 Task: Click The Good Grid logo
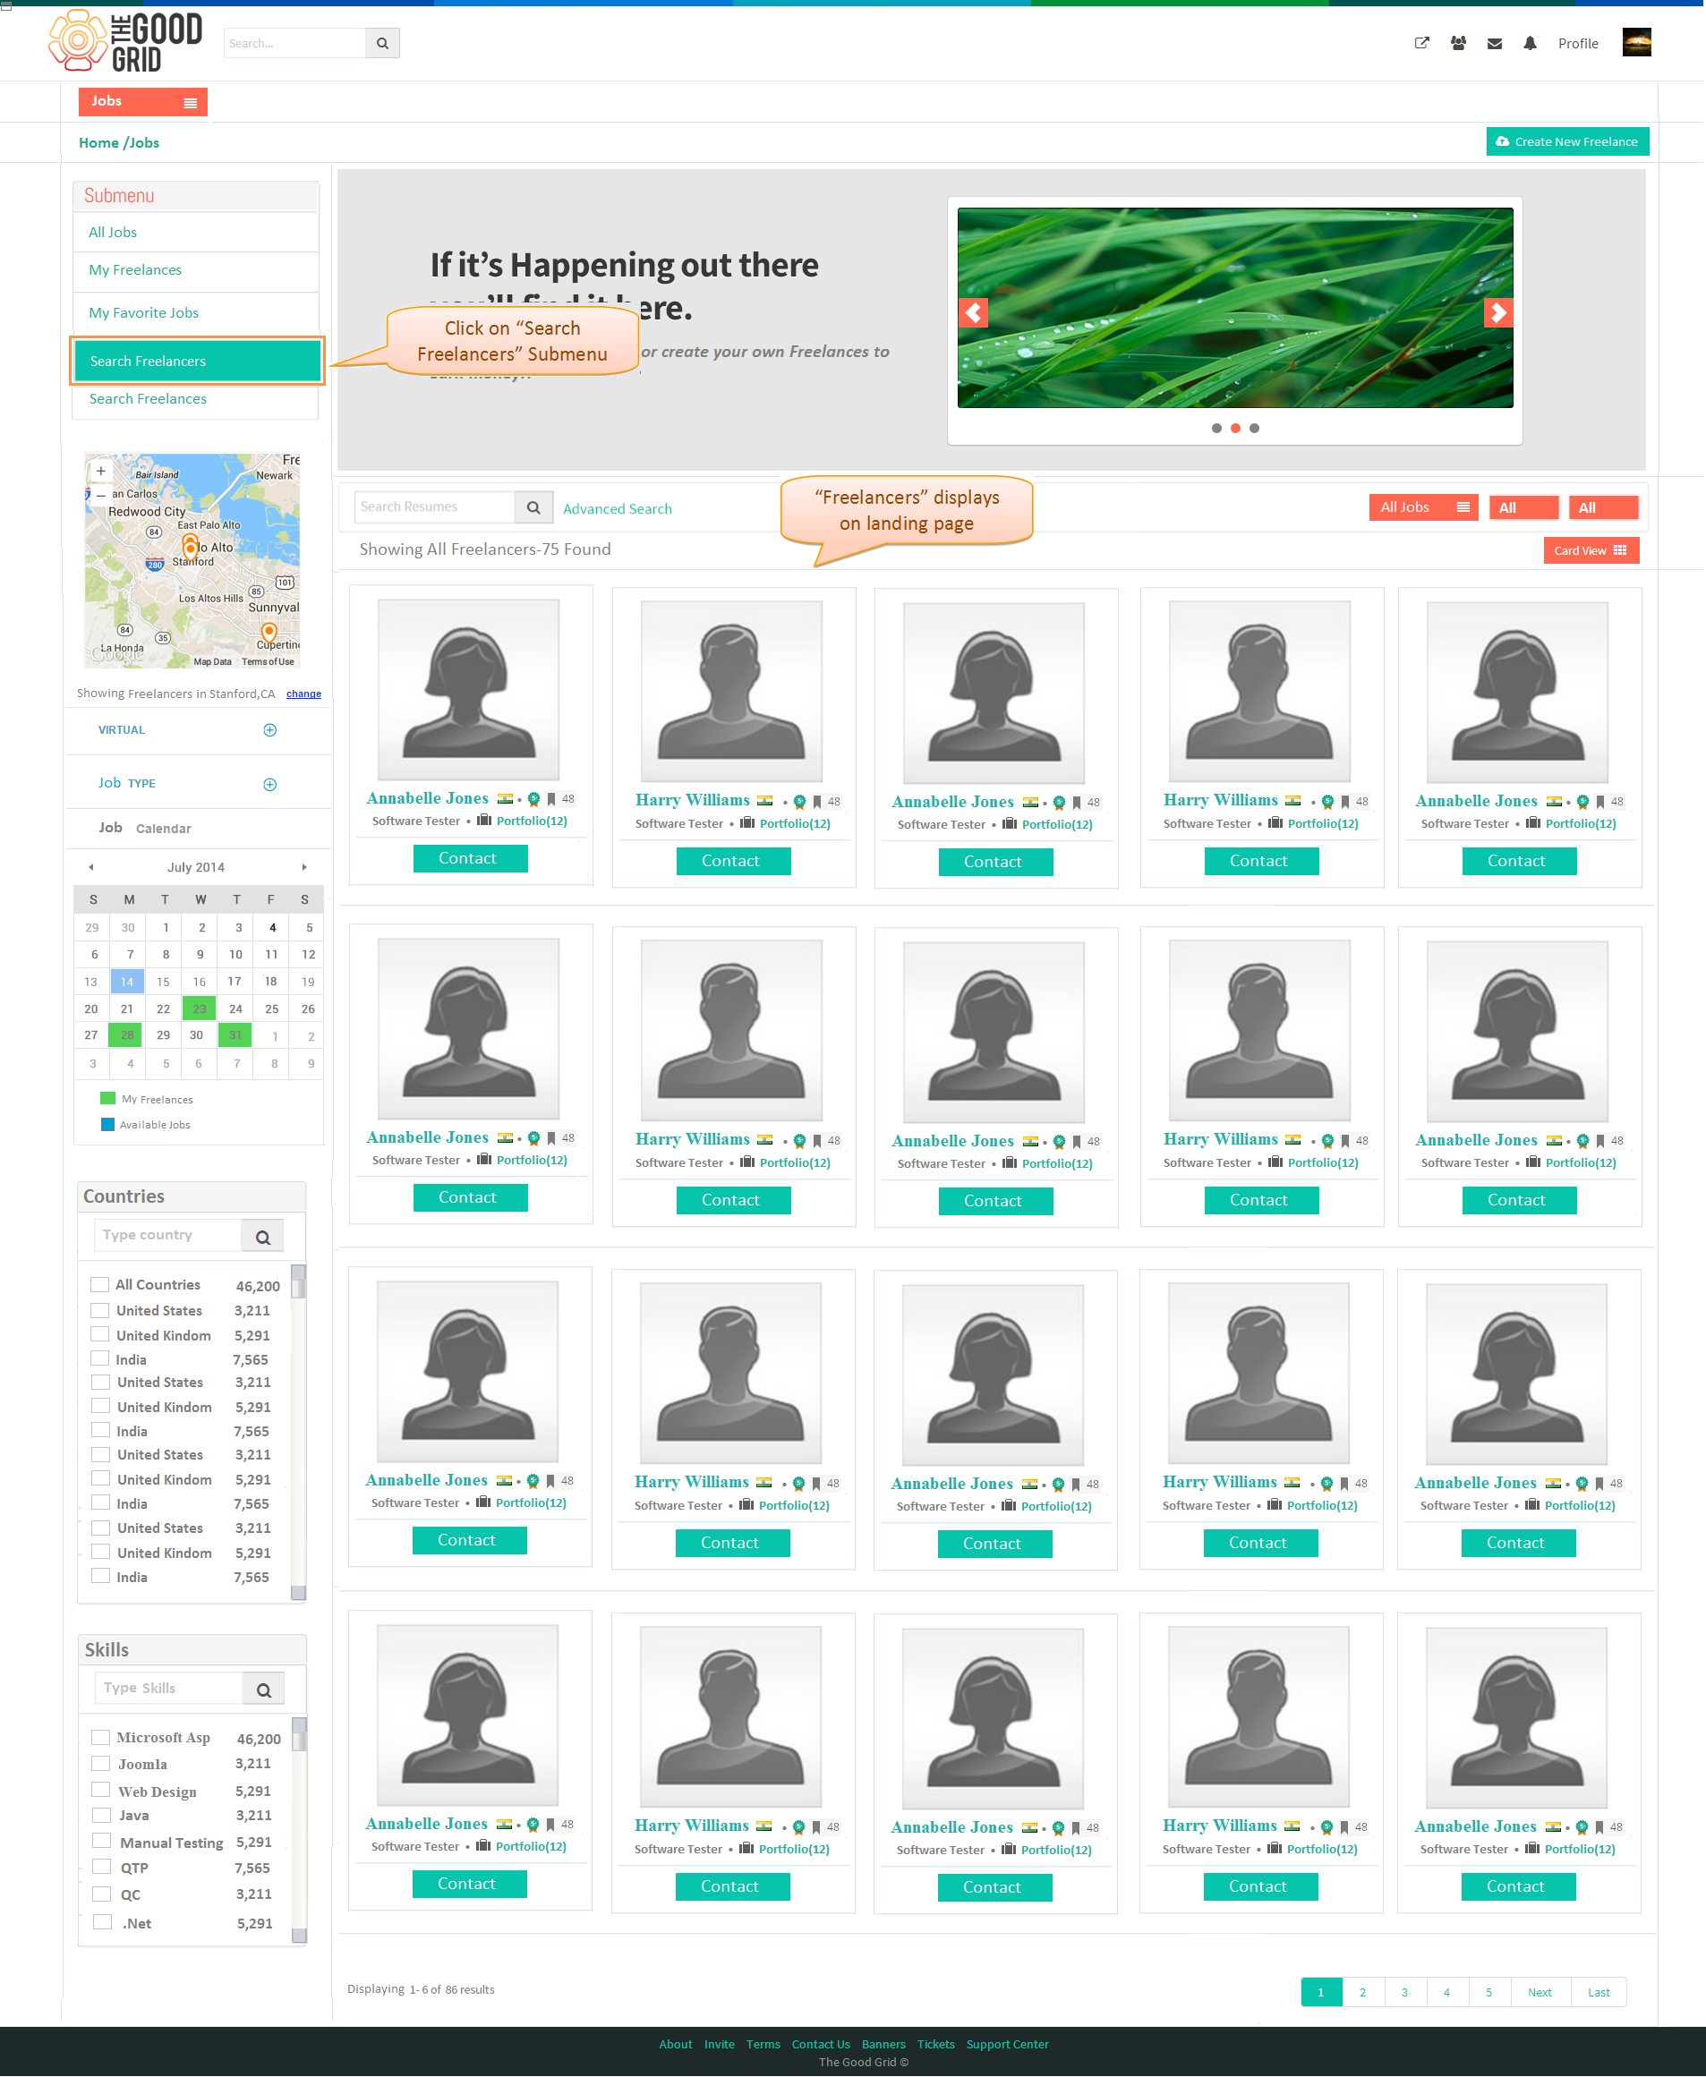[124, 41]
